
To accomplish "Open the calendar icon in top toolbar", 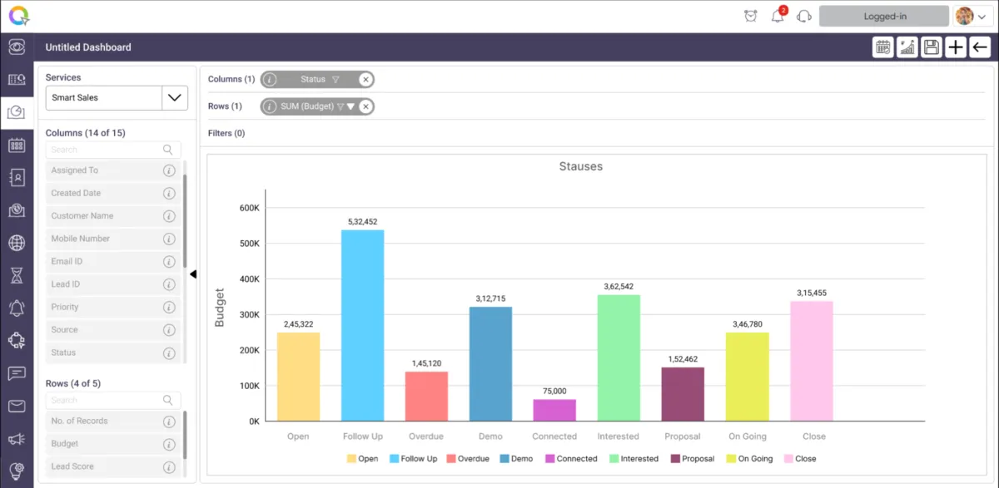I will tap(882, 47).
